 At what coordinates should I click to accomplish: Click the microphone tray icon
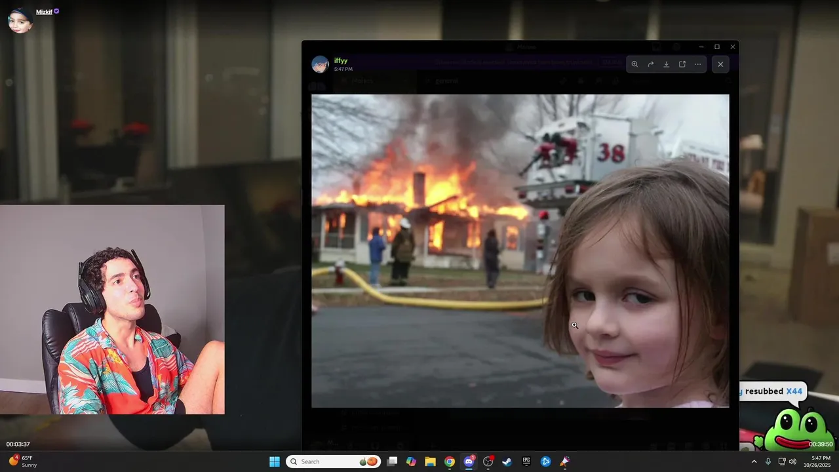click(768, 462)
